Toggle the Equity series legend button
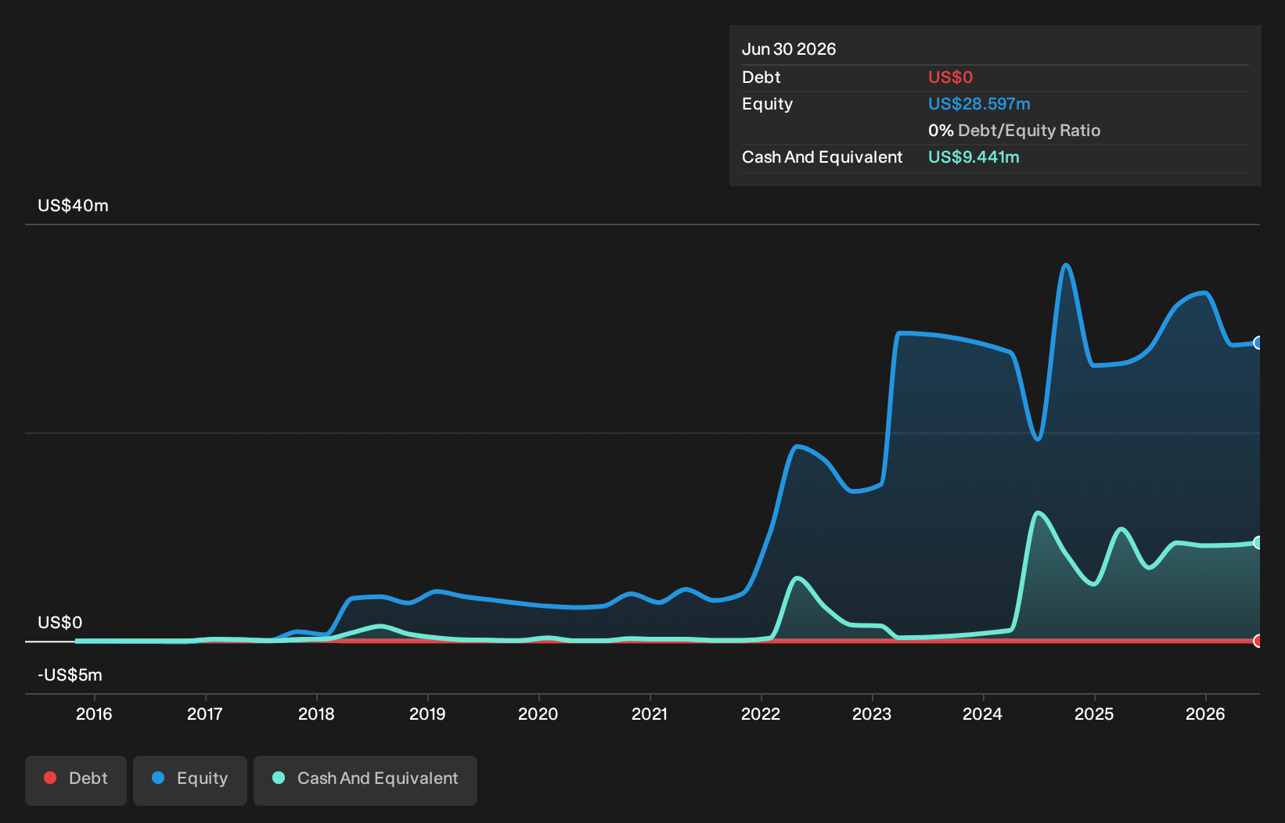Screen dimensions: 1285x823 [190, 780]
